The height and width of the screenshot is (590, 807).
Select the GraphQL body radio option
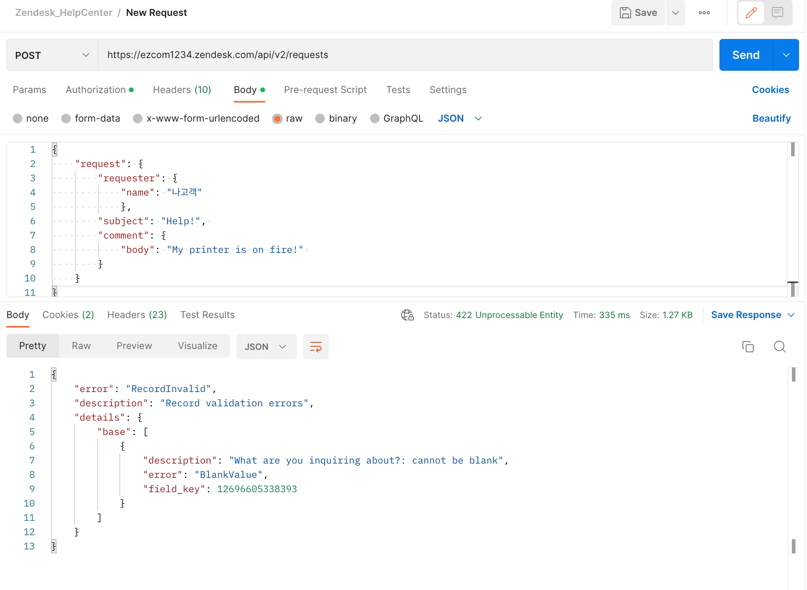374,118
